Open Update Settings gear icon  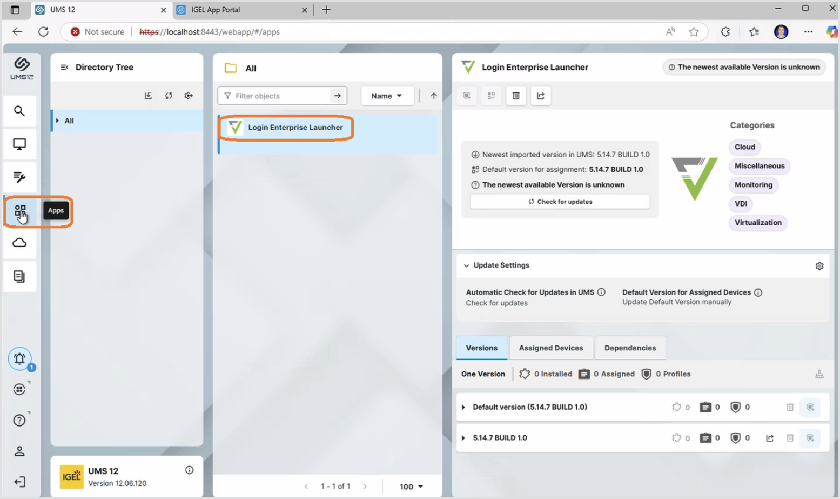(819, 266)
